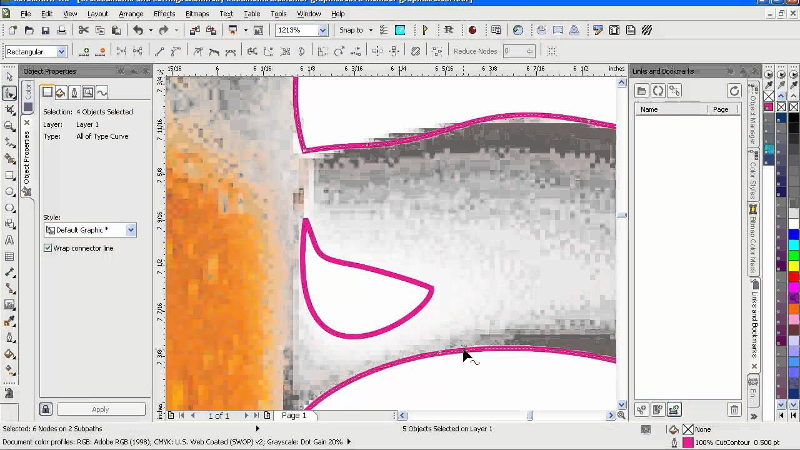Click the Paste icon in toolbar
Screen dimensions: 800x450
coord(116,30)
